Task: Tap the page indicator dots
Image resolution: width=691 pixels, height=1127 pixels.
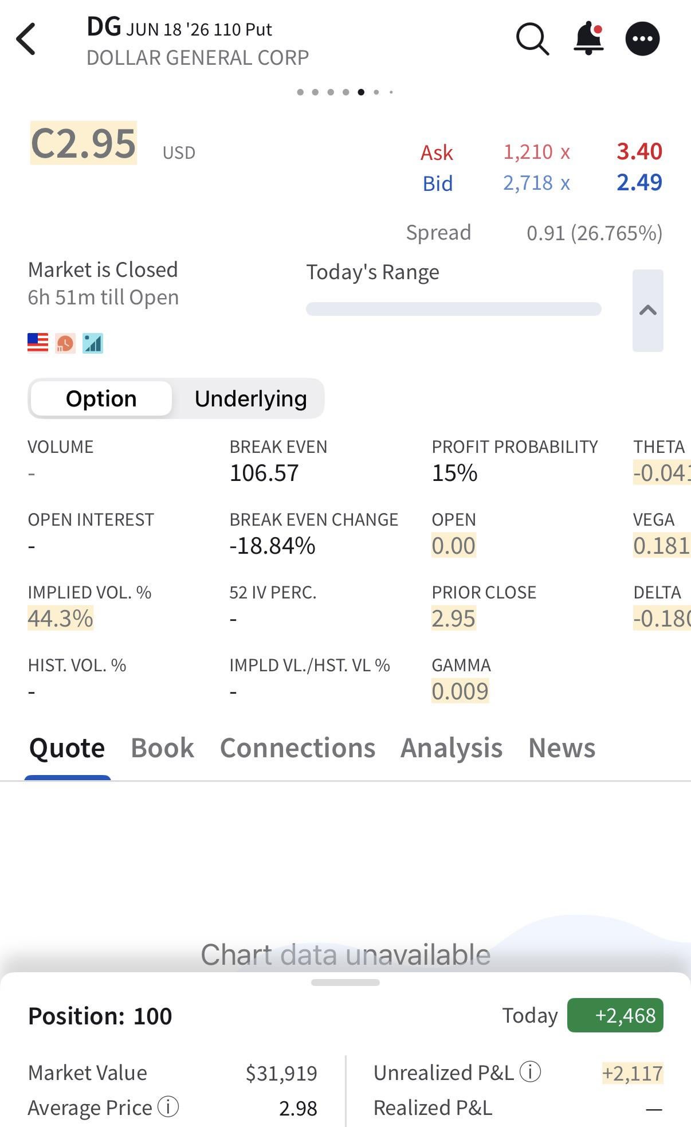Action: tap(345, 92)
